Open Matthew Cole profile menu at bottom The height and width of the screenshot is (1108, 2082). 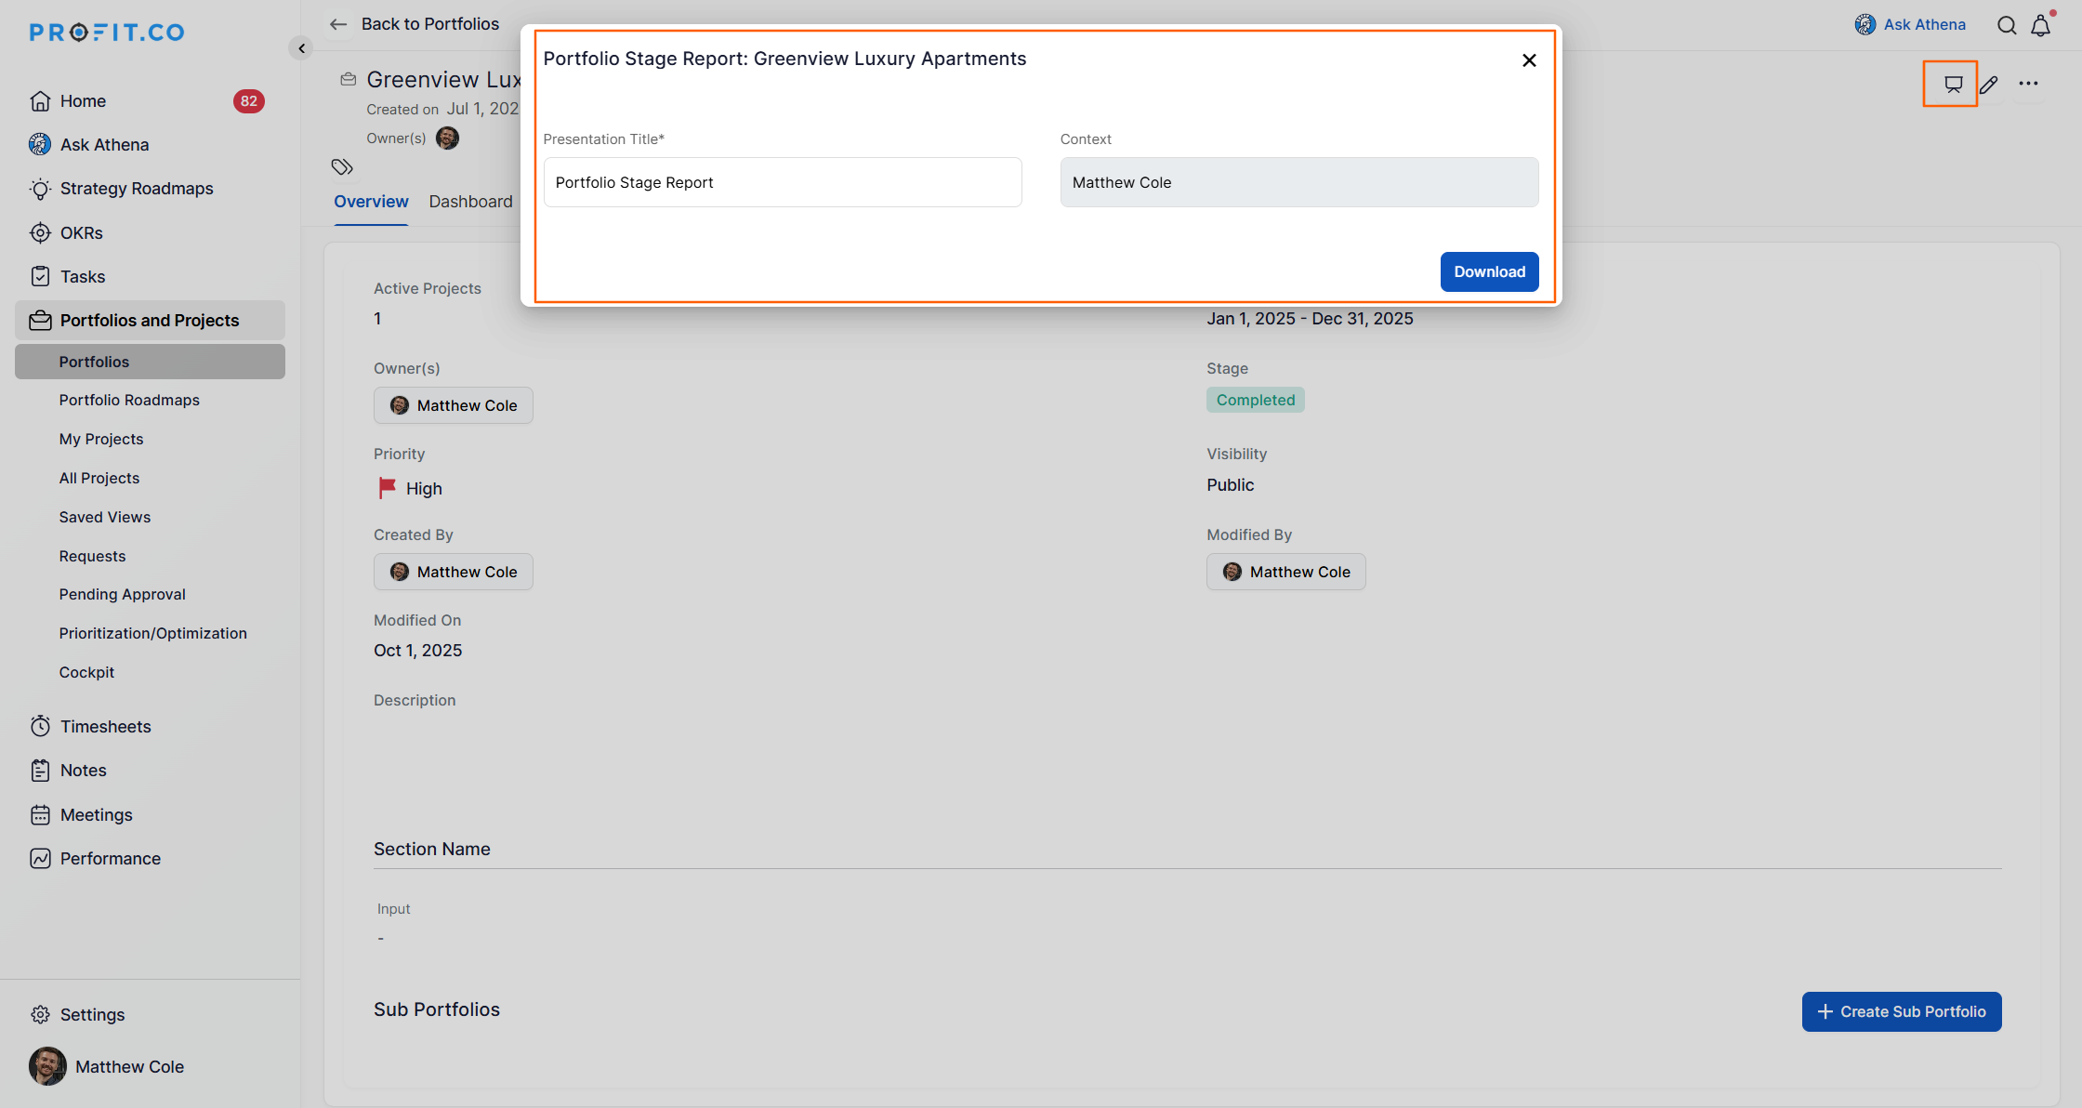[x=129, y=1066]
